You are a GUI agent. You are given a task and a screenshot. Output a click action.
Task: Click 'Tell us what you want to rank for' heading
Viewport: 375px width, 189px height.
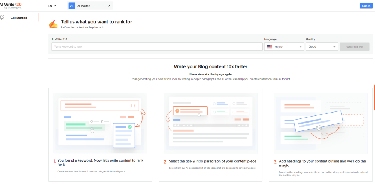[97, 22]
